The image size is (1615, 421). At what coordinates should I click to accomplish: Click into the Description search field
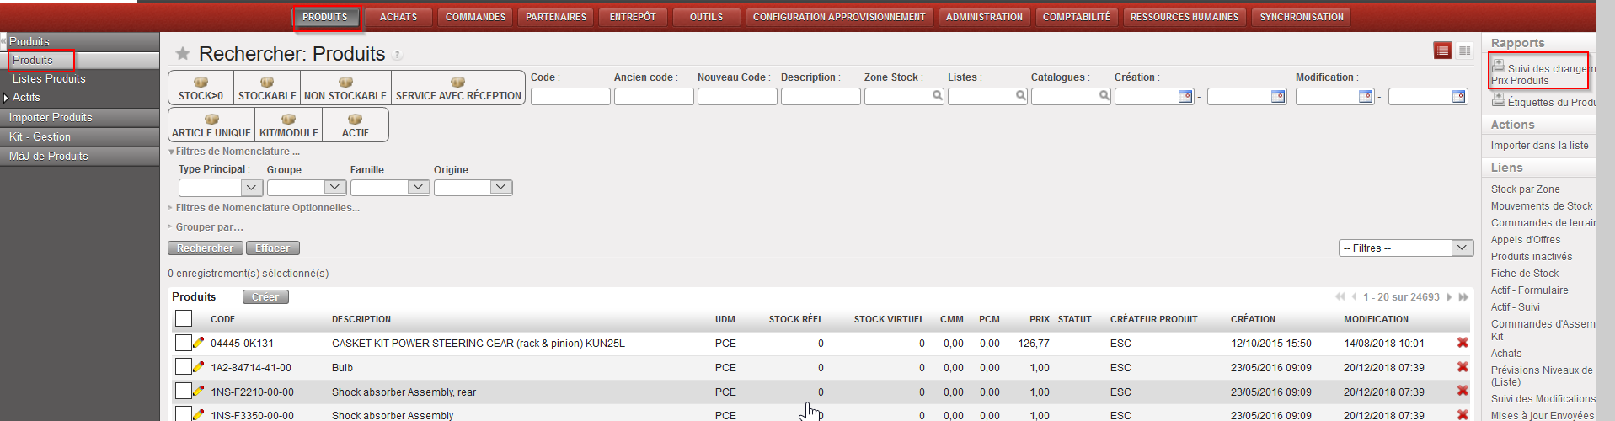point(820,97)
